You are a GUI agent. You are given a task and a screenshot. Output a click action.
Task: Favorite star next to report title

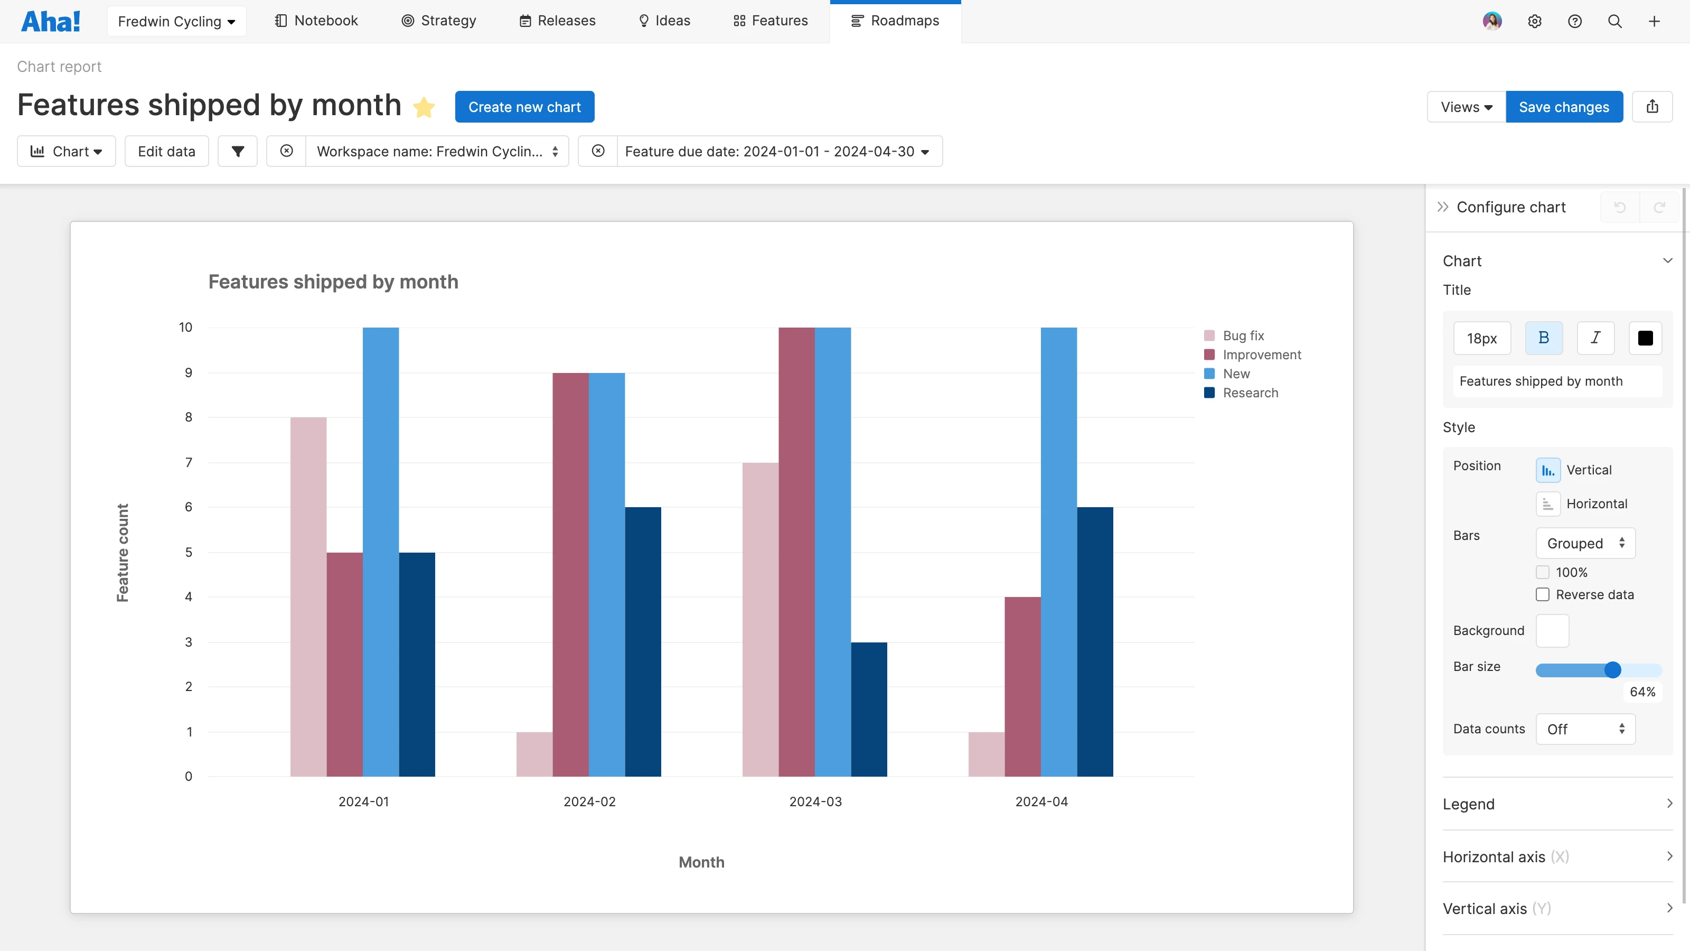click(424, 107)
